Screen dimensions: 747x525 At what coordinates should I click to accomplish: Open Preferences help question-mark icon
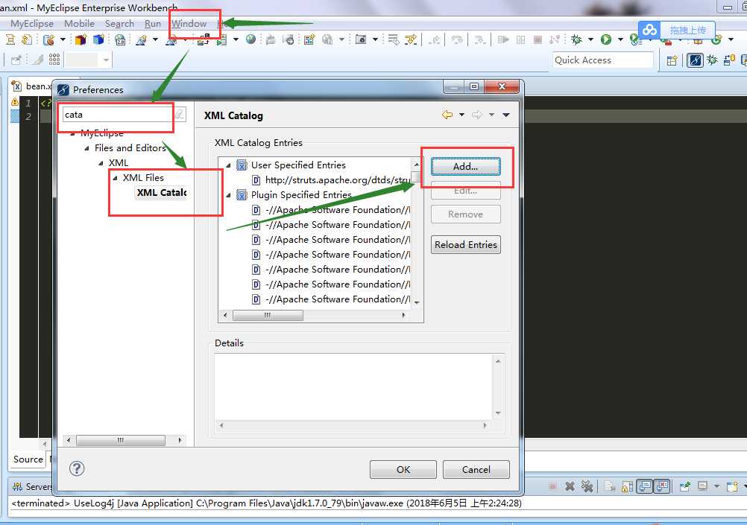tap(77, 468)
